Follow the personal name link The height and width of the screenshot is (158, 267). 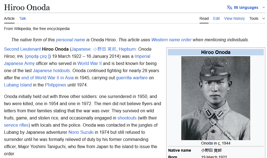(x=71, y=40)
